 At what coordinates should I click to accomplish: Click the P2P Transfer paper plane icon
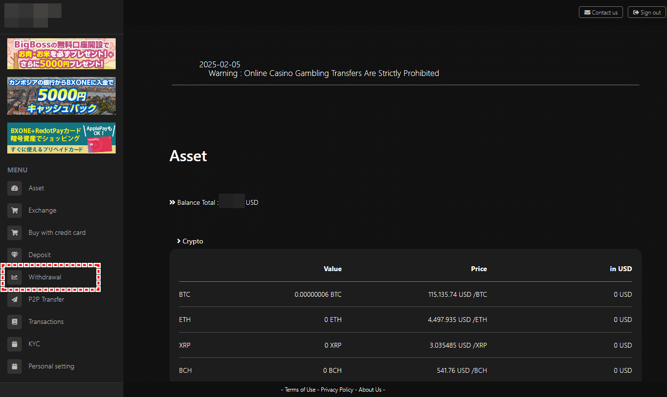pos(15,300)
